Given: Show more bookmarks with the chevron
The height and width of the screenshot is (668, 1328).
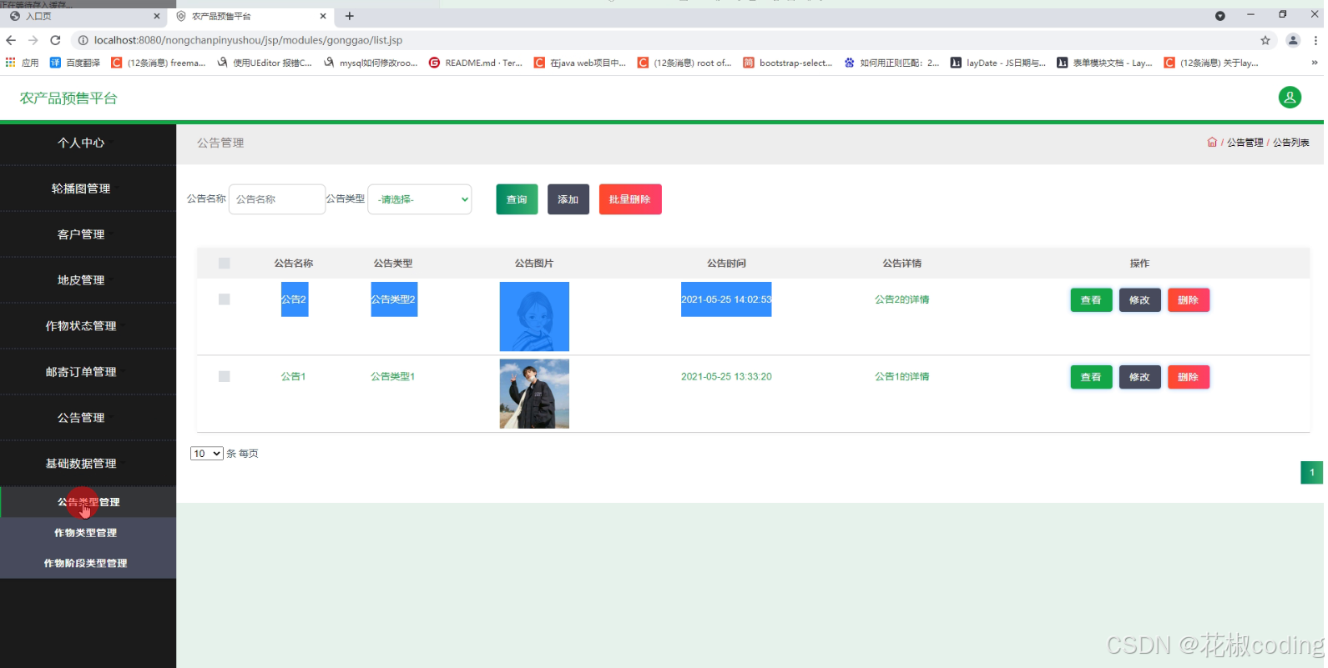Looking at the screenshot, I should tap(1315, 63).
